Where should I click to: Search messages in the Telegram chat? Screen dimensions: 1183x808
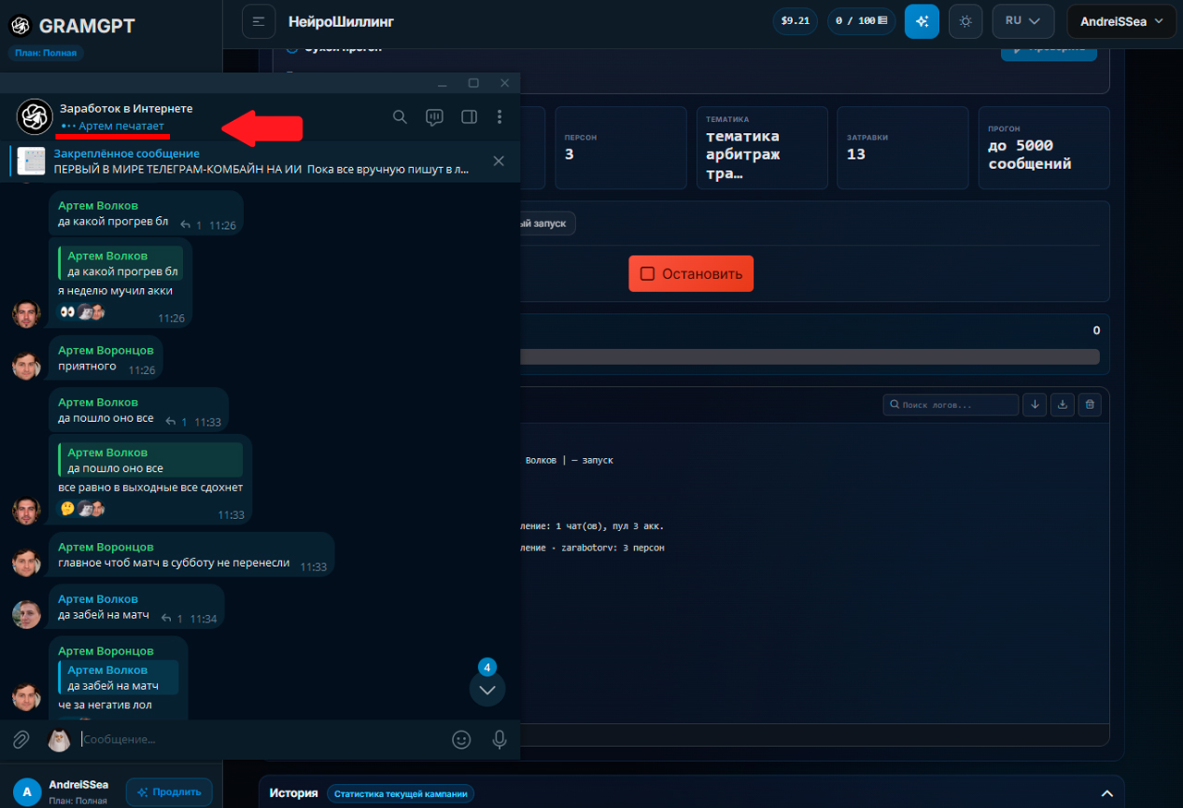(399, 116)
